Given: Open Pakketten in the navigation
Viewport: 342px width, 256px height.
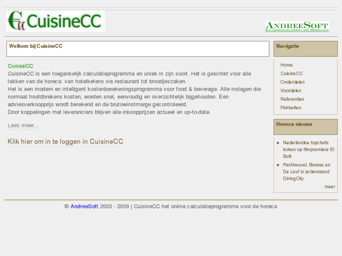Looking at the screenshot, I should [x=291, y=108].
